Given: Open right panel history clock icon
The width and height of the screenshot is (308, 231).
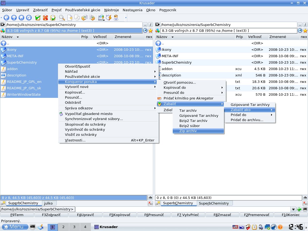Looking at the screenshot, I should point(300,30).
